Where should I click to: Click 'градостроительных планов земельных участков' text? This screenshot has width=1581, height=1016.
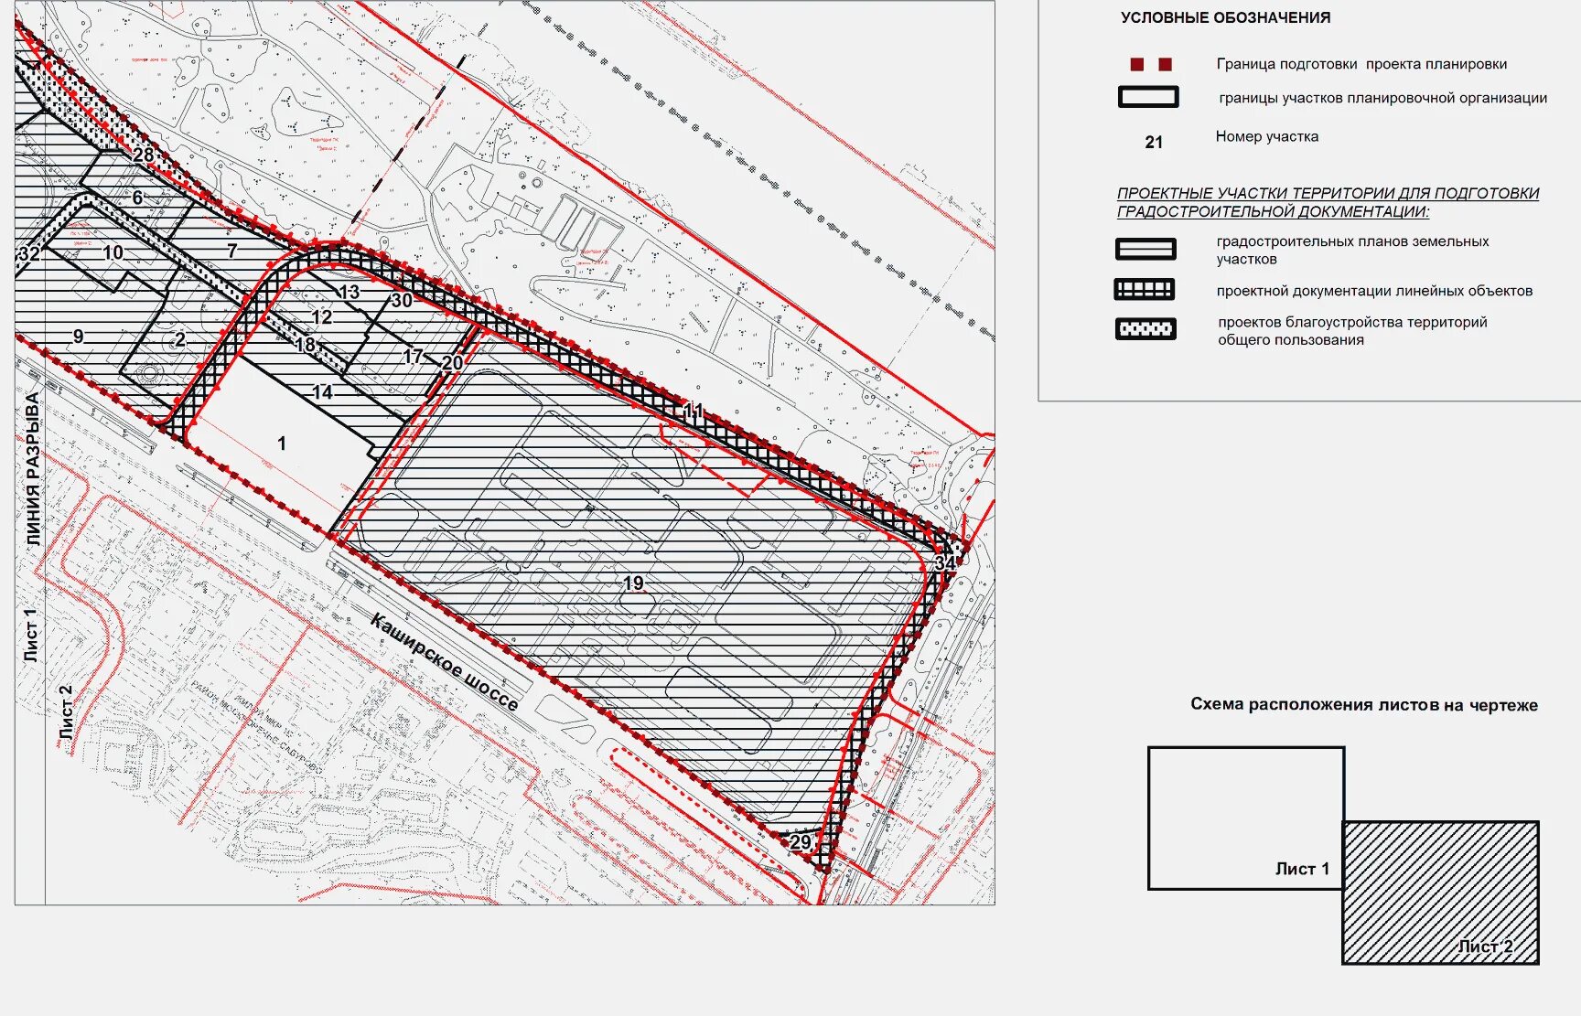click(x=1352, y=250)
